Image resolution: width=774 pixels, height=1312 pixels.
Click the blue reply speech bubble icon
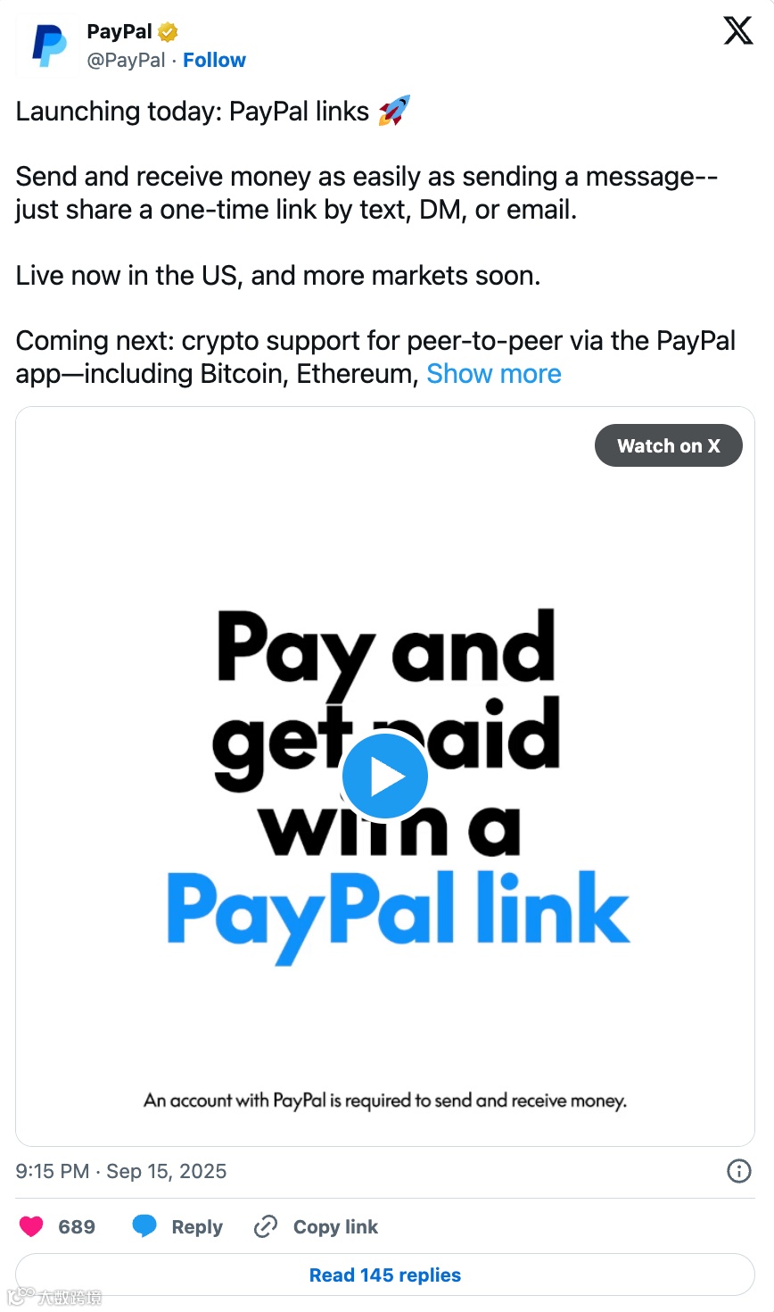144,1226
